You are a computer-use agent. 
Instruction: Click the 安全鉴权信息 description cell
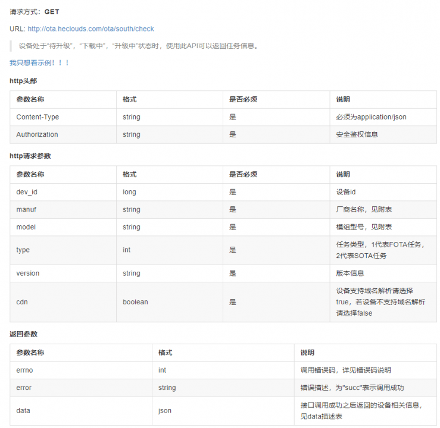(383, 134)
